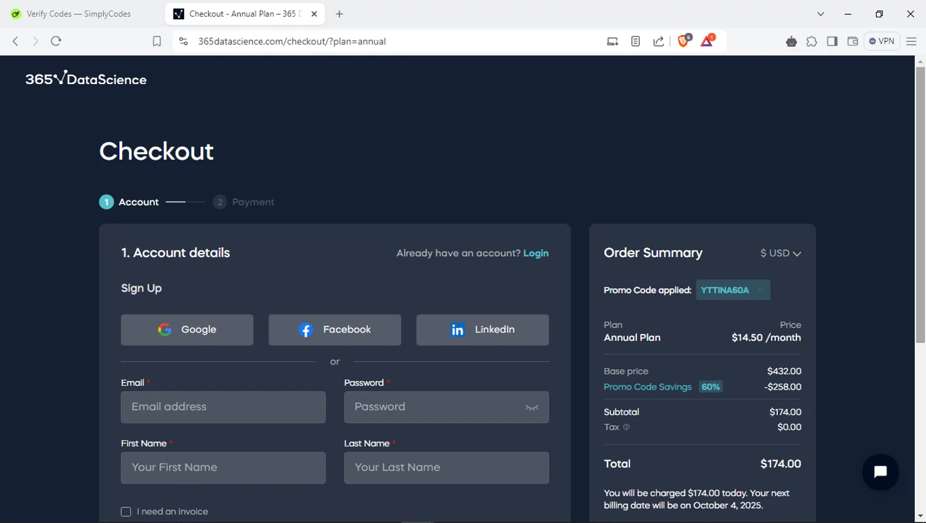Click the scroll up arrow
Image resolution: width=926 pixels, height=523 pixels.
tap(920, 61)
